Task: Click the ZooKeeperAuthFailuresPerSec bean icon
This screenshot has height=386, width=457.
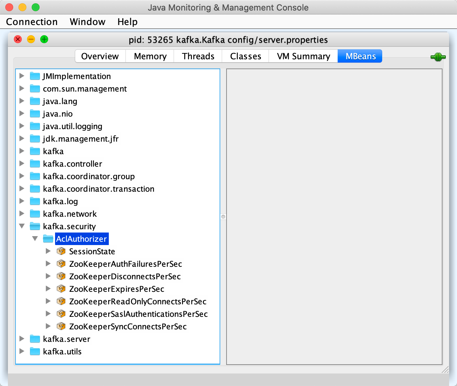Action: click(61, 264)
